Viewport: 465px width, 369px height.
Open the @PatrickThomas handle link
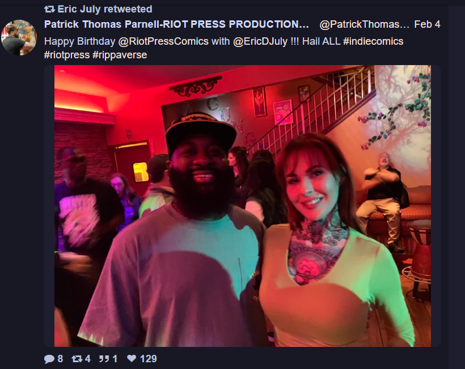pos(364,24)
